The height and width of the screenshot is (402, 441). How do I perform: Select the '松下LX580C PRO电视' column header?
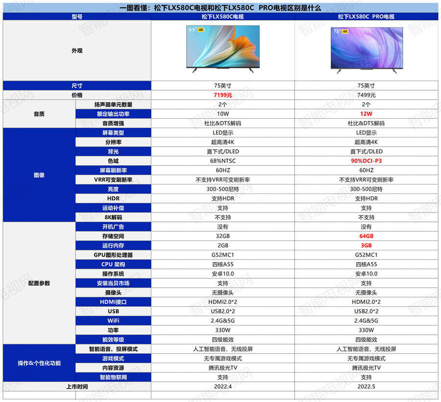[x=366, y=17]
